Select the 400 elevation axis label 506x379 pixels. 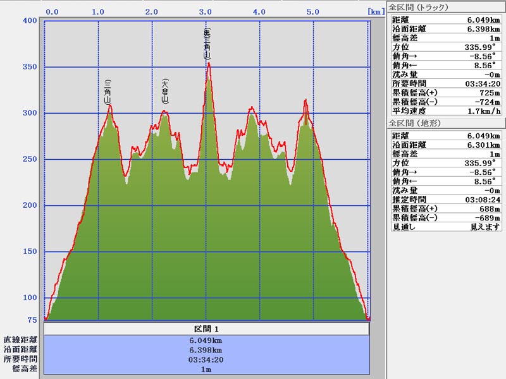coord(29,21)
